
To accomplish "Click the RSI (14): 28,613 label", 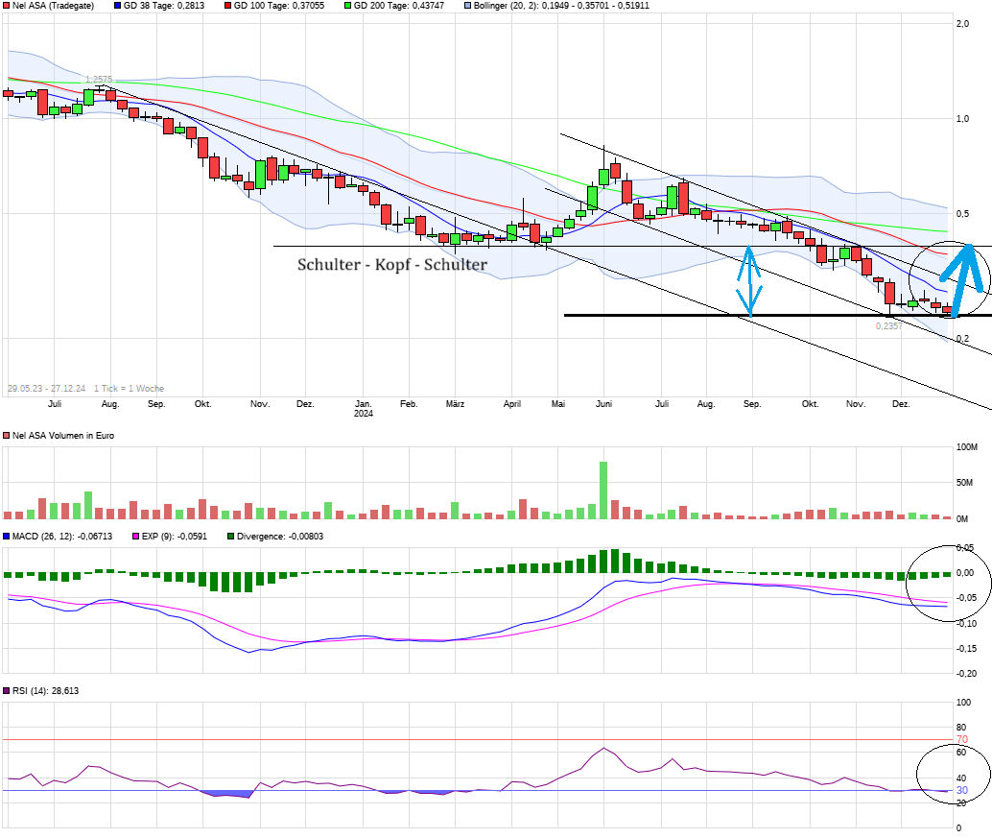I will [45, 690].
